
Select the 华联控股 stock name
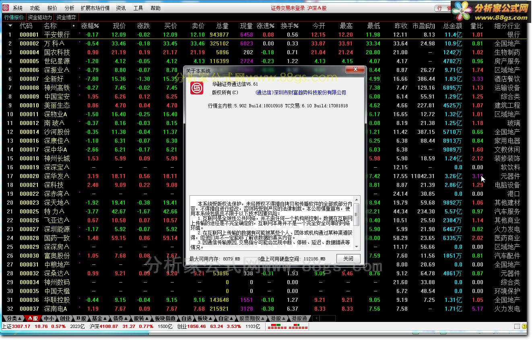point(57,300)
